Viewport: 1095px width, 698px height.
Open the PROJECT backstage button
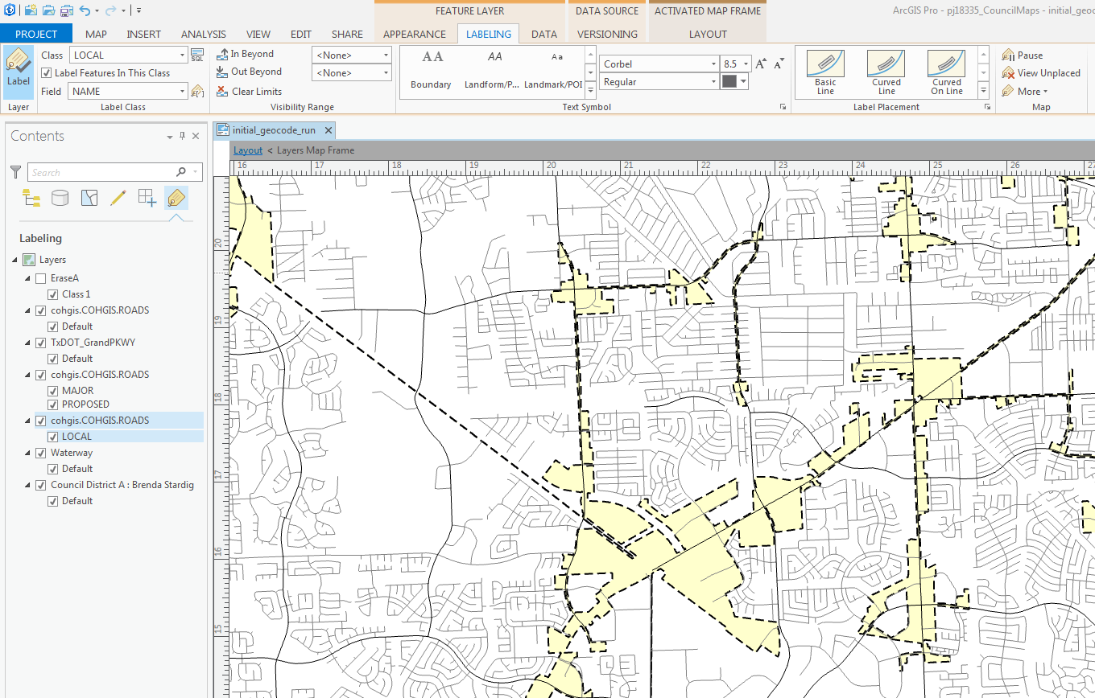pyautogui.click(x=36, y=34)
